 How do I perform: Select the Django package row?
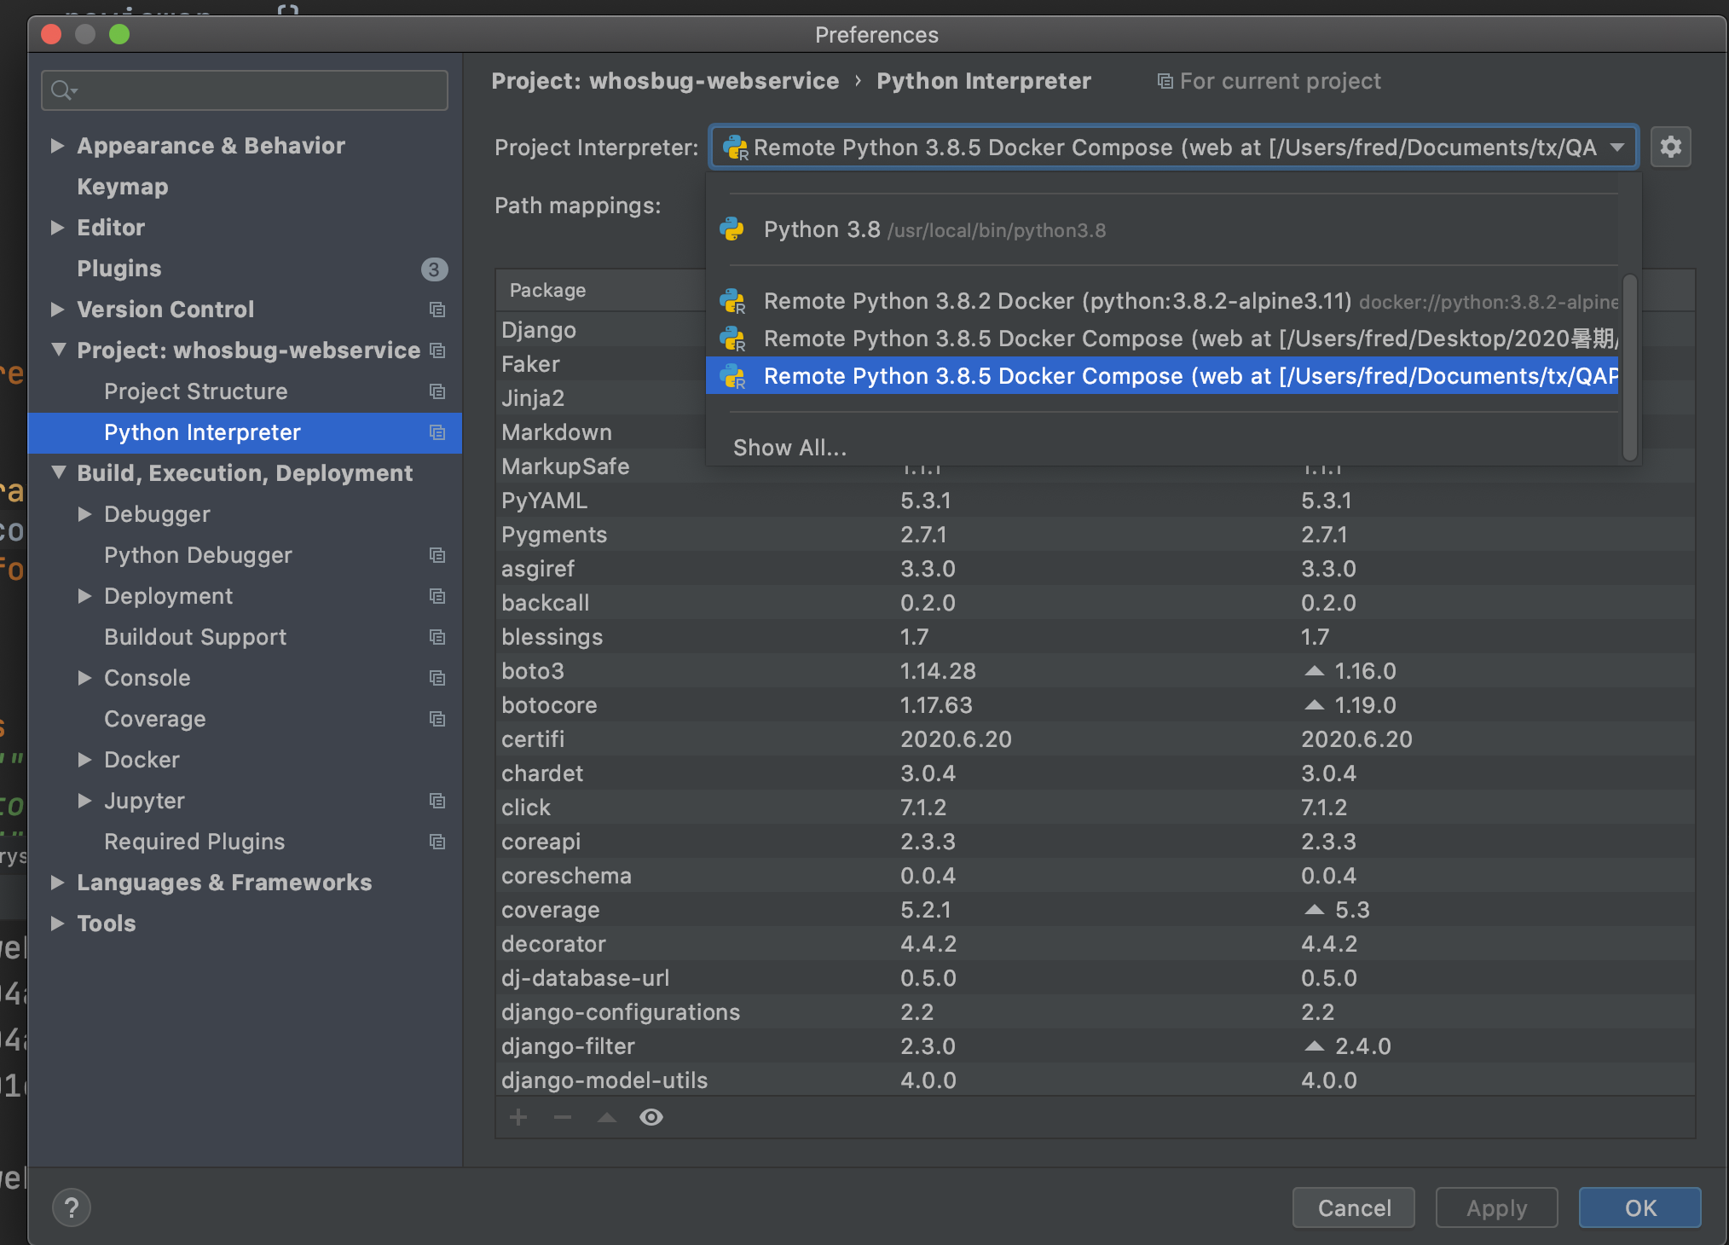(601, 330)
